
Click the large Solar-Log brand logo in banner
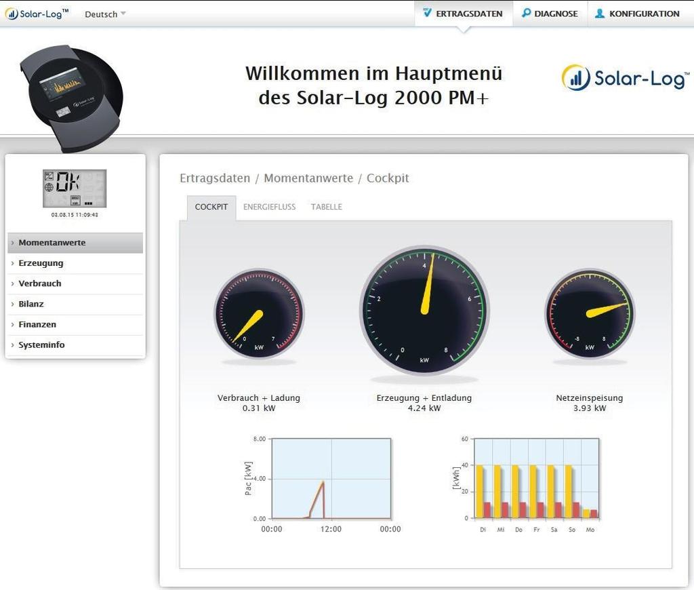point(626,78)
